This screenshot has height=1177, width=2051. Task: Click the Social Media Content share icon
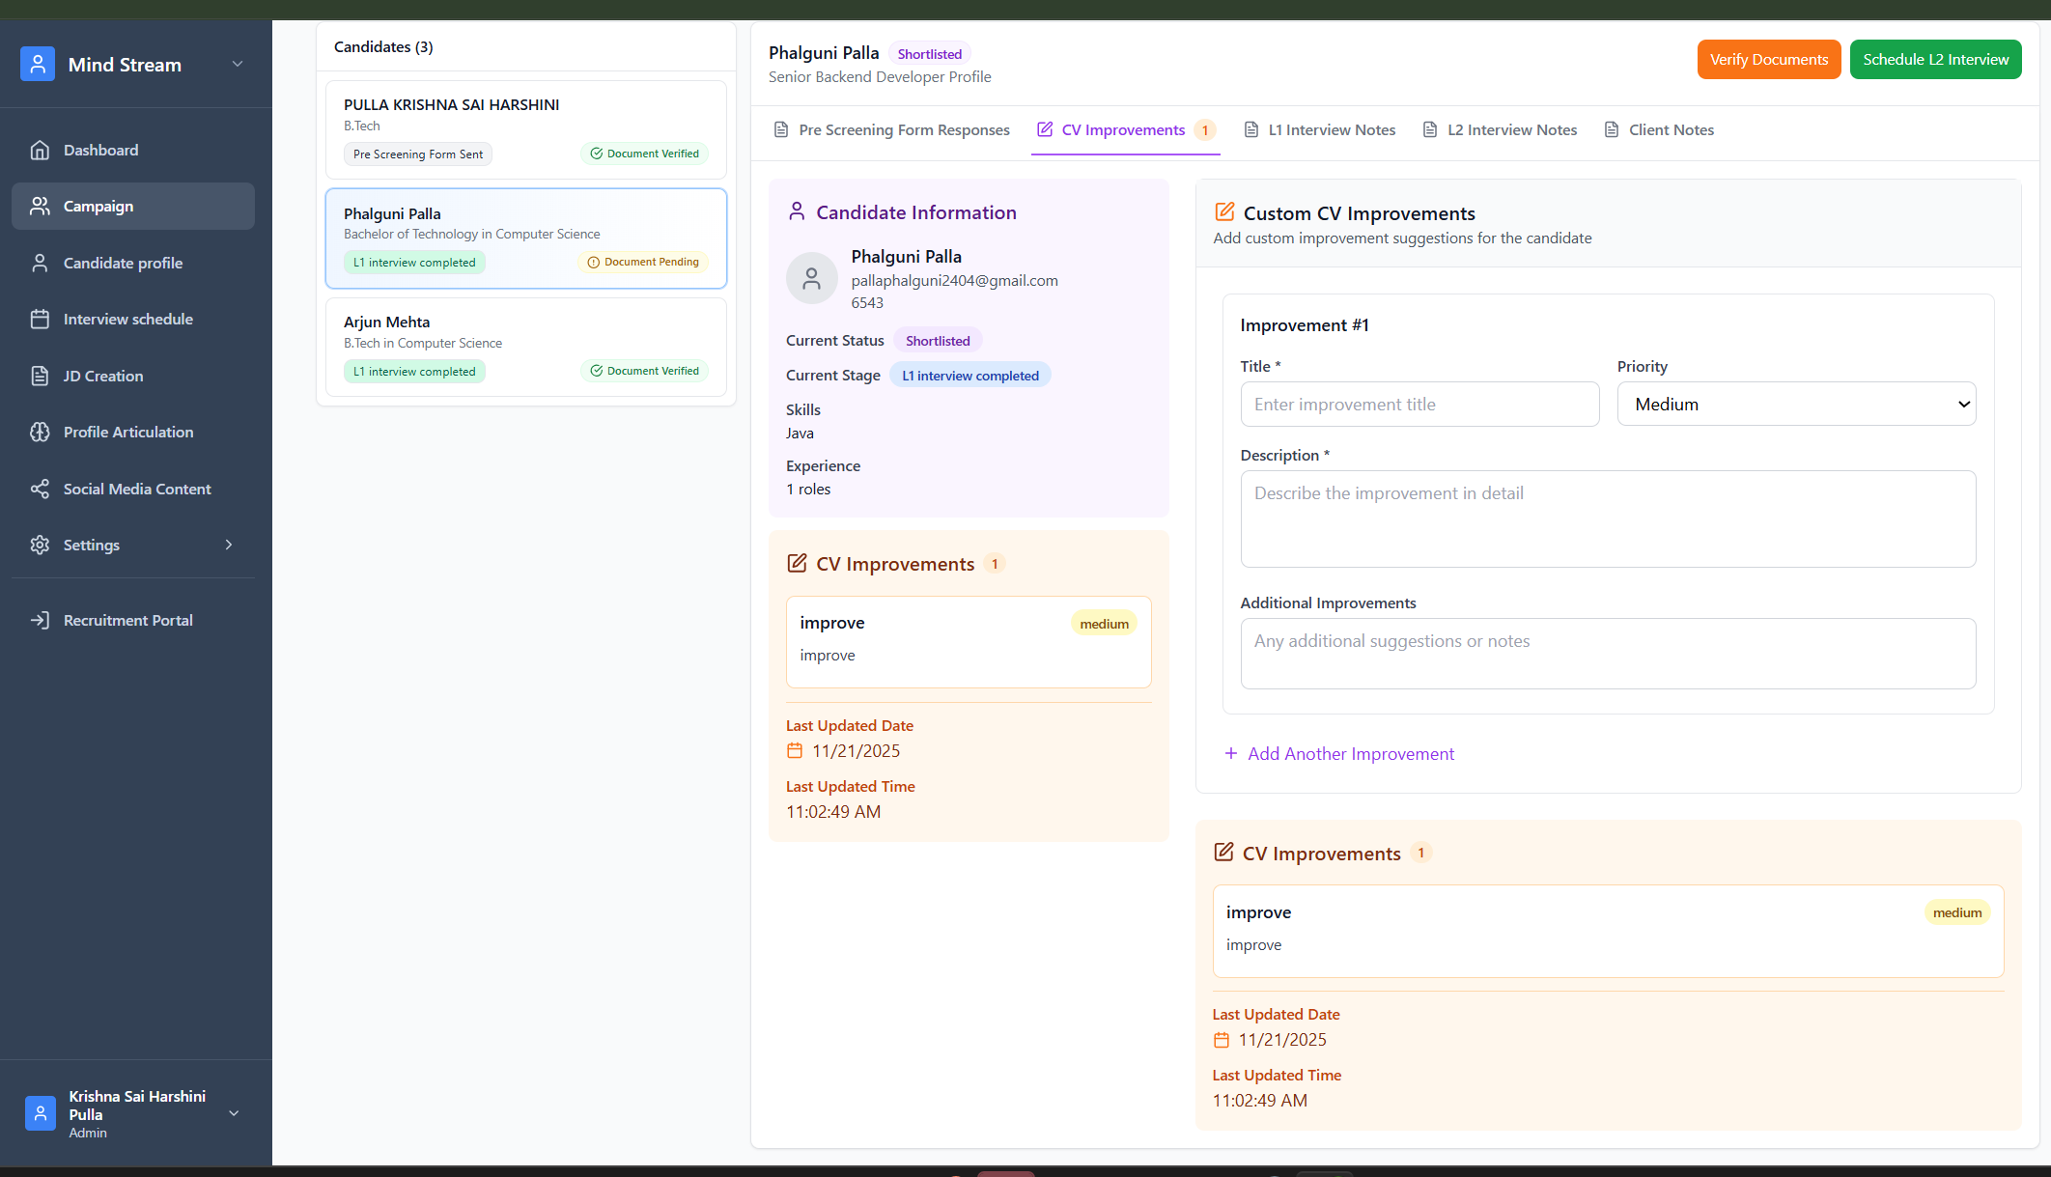click(x=40, y=489)
